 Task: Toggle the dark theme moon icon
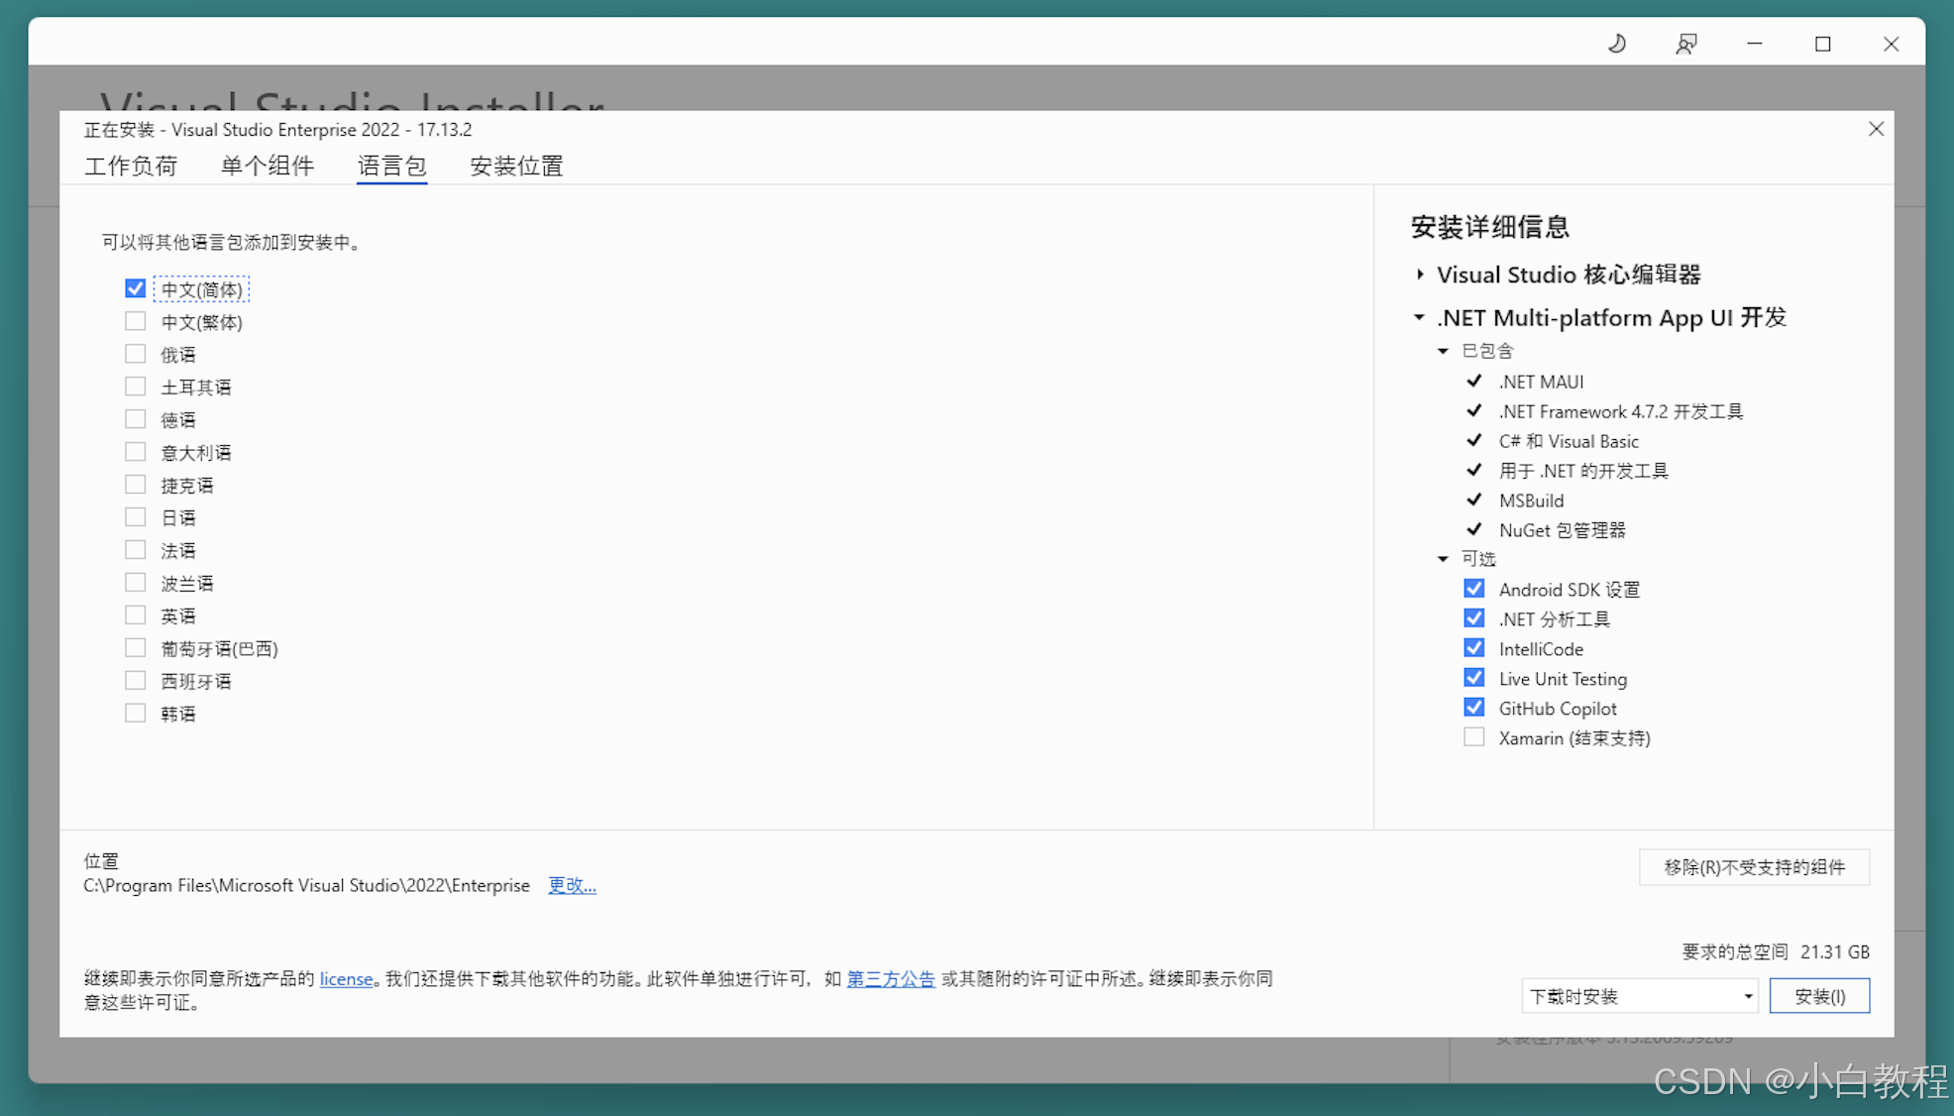[1617, 44]
